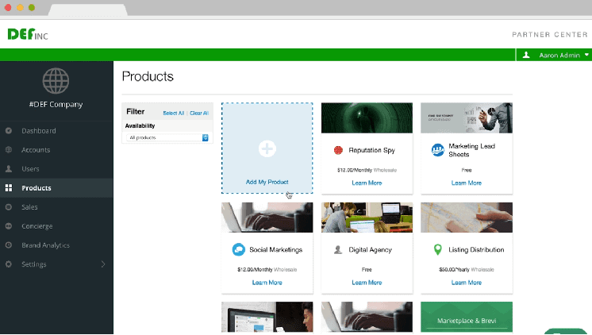Viewport: 592px width, 335px height.
Task: Click the Brand Analytics clock icon
Action: (9, 245)
